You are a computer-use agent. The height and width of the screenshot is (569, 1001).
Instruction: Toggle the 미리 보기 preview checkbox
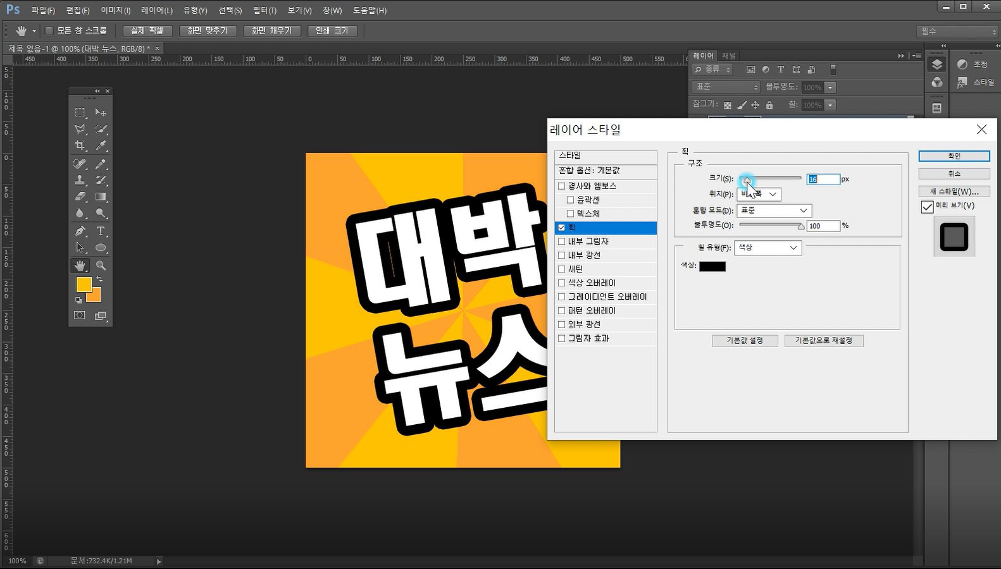tap(927, 207)
